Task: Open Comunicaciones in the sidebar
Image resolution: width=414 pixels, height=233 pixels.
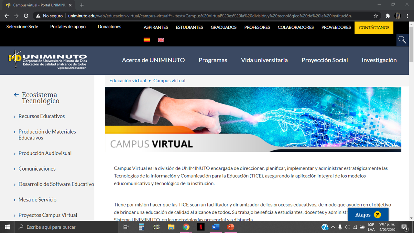Action: click(x=37, y=169)
